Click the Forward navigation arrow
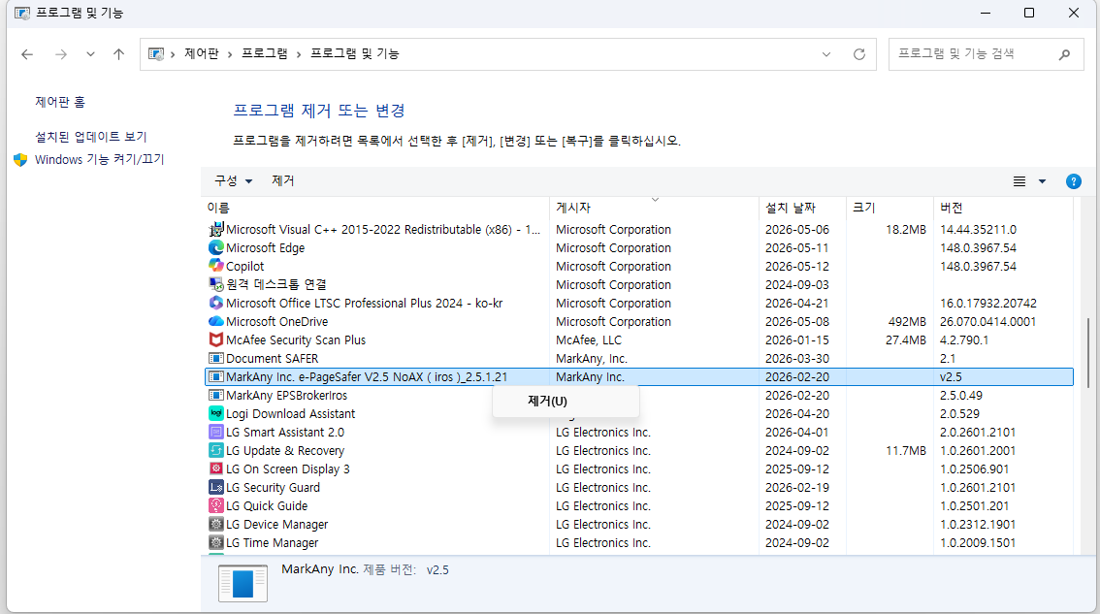1100x614 pixels. click(x=61, y=54)
